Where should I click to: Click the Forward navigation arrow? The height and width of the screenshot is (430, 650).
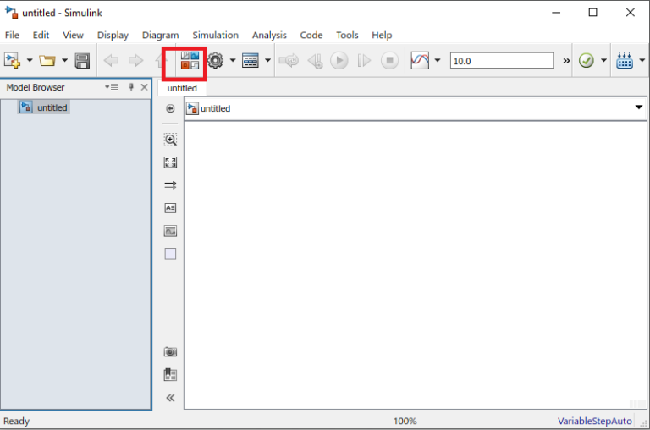pyautogui.click(x=135, y=61)
